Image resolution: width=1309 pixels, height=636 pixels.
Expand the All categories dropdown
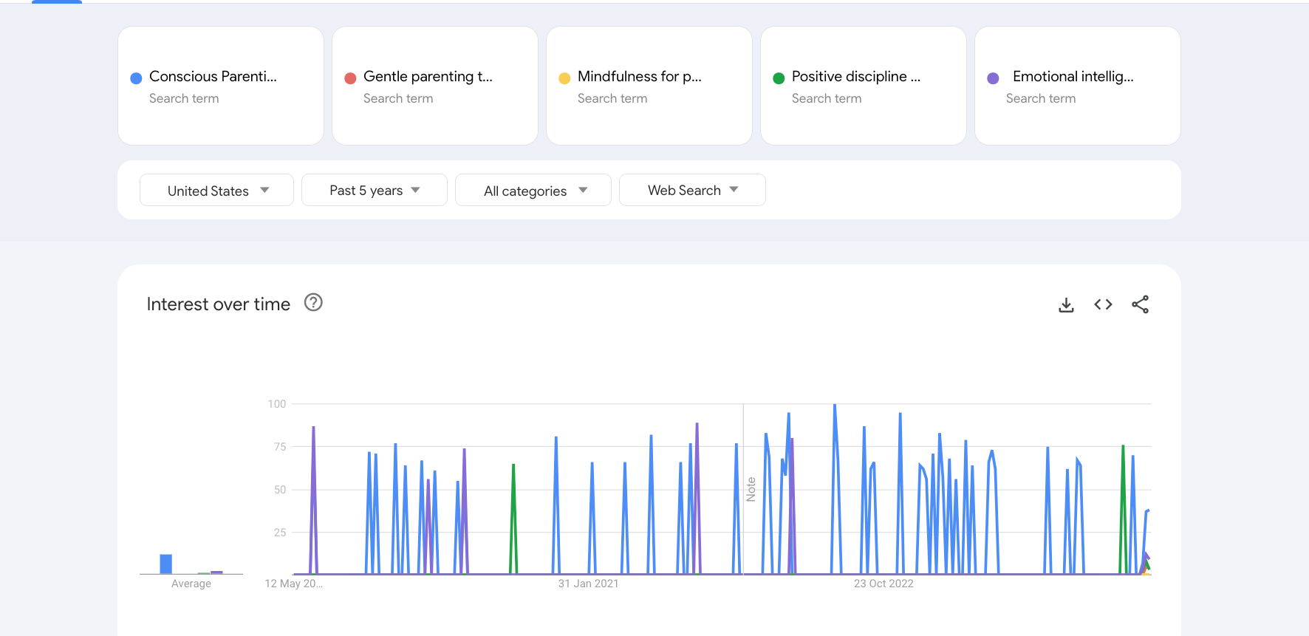533,191
